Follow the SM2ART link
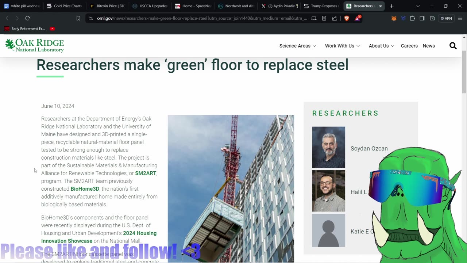Viewport: 467px width, 263px height. tap(146, 173)
